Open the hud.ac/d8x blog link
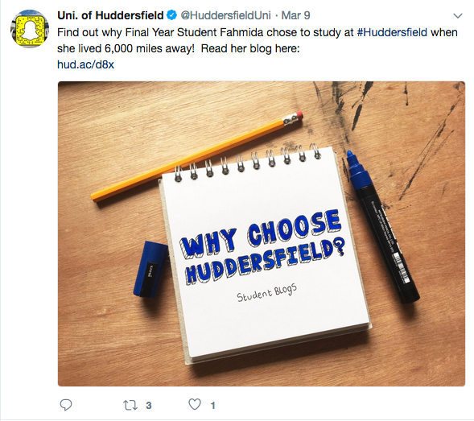Screen dimensions: 474x421 85,64
